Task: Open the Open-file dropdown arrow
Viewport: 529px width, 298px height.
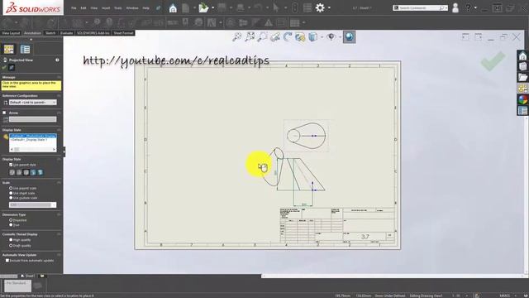Action: point(212,7)
